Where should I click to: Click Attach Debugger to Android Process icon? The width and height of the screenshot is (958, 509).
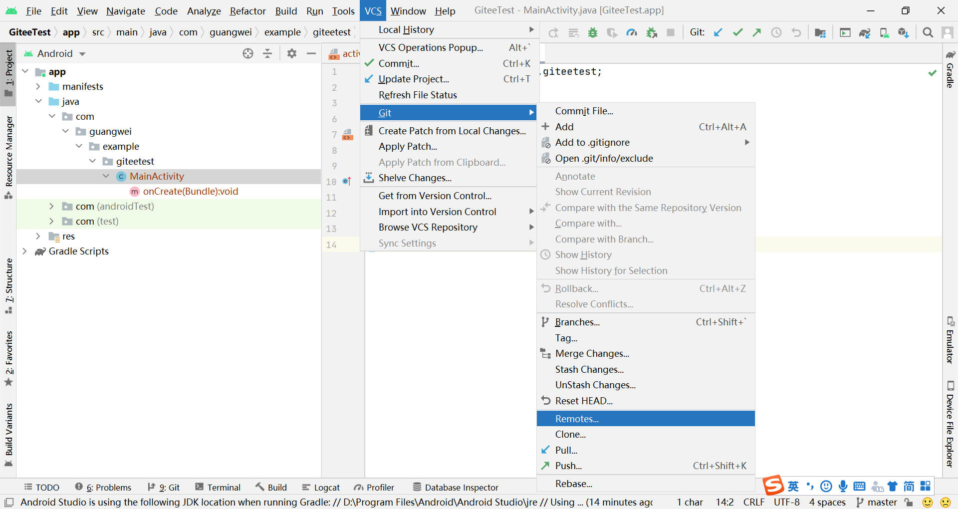click(x=652, y=32)
